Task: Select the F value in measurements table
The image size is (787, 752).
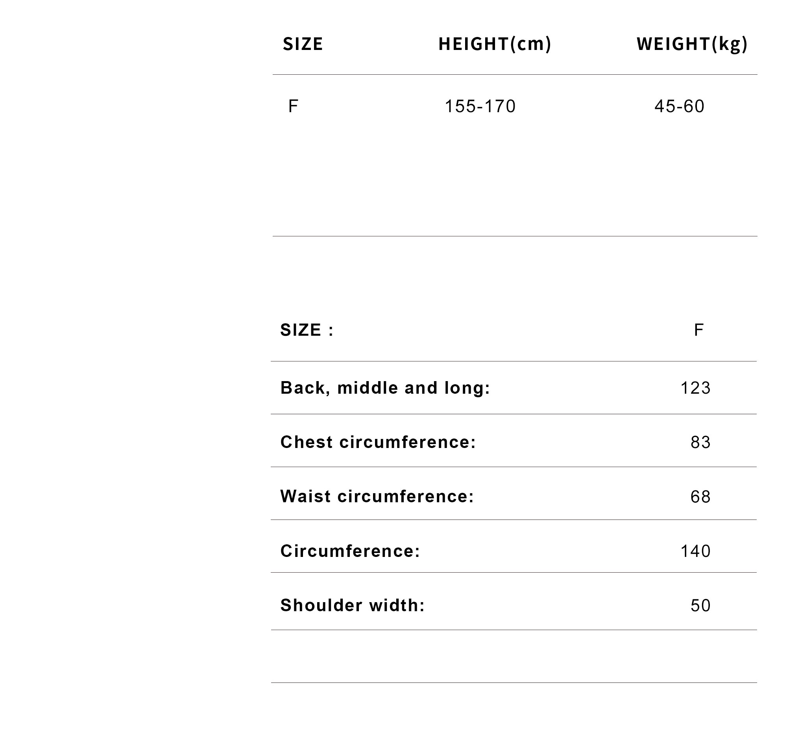Action: coord(698,330)
